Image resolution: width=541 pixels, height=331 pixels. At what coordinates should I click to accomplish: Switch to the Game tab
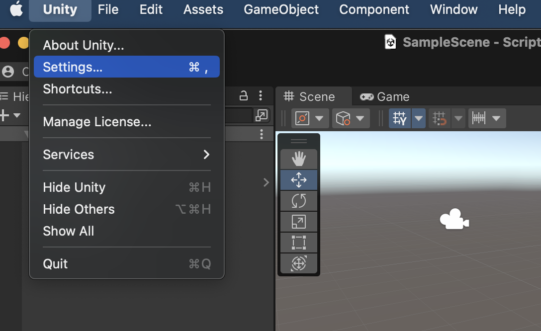(385, 96)
